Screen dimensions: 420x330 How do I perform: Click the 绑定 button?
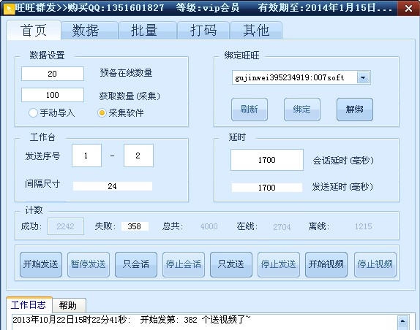[x=302, y=110]
